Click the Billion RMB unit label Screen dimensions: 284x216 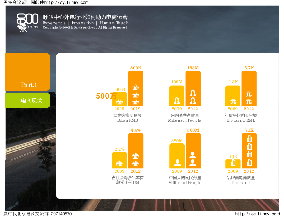[128, 120]
